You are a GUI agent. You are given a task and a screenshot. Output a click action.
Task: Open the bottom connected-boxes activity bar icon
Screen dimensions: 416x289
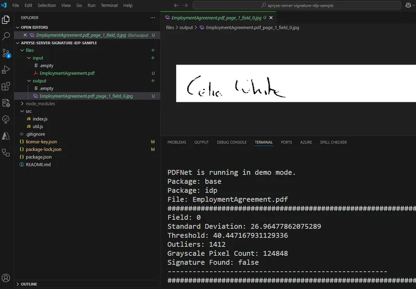[x=6, y=153]
